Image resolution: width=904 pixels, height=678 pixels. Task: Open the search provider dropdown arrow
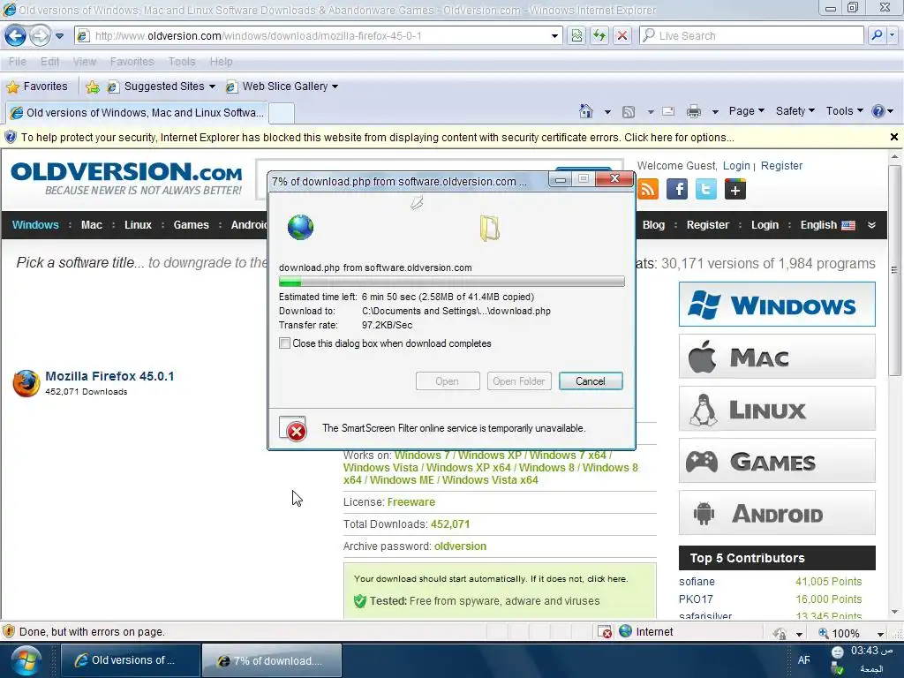tap(893, 35)
